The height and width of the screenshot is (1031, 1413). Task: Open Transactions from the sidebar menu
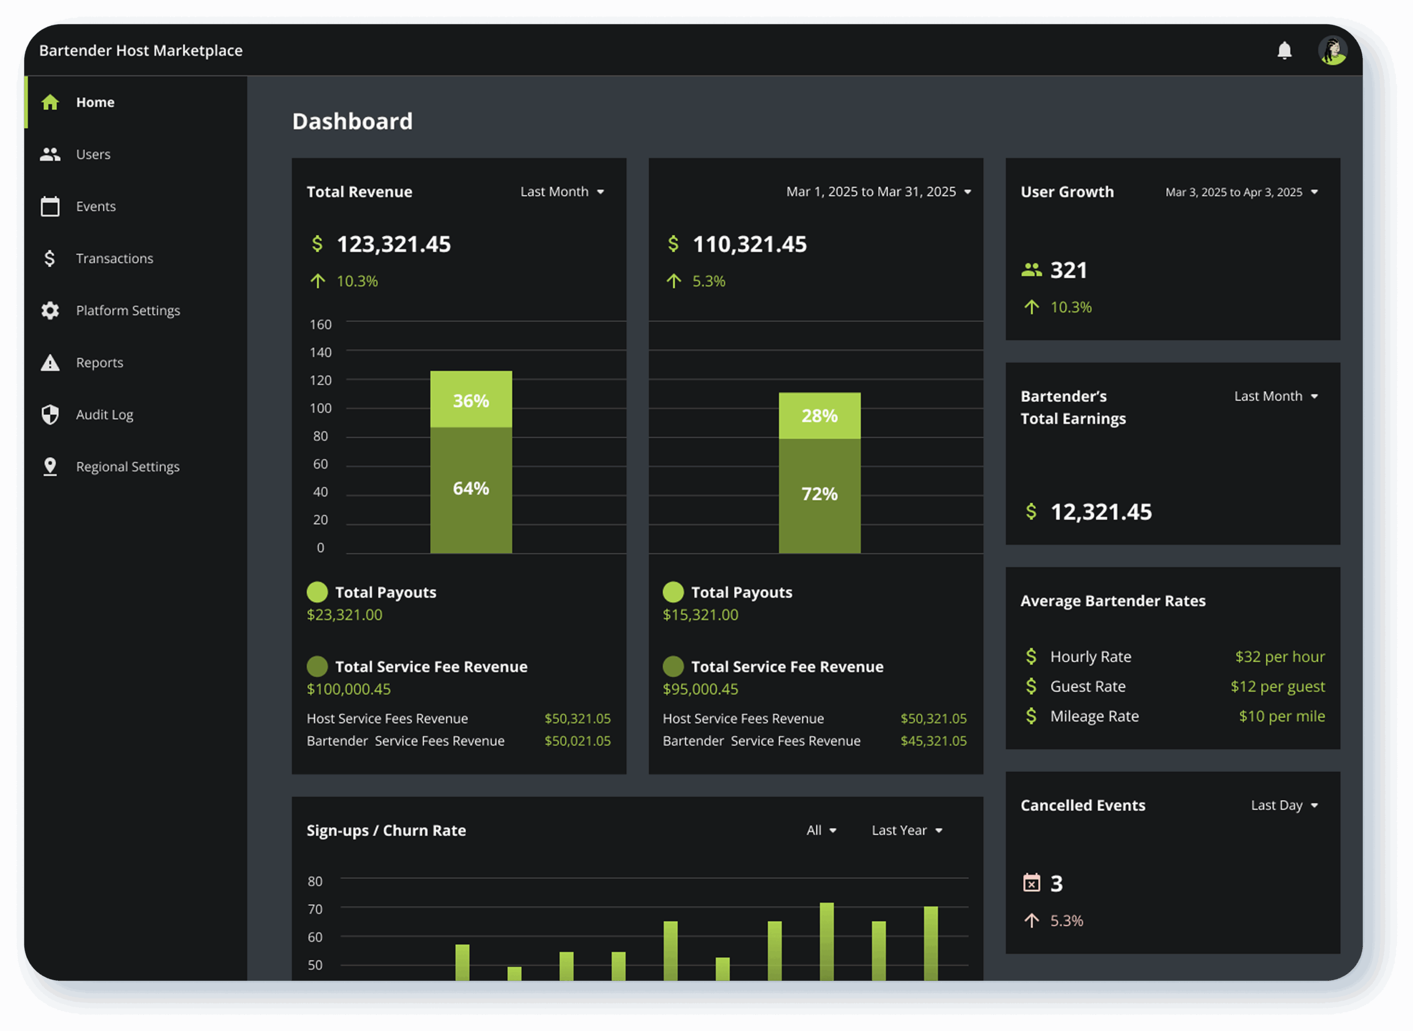coord(114,258)
